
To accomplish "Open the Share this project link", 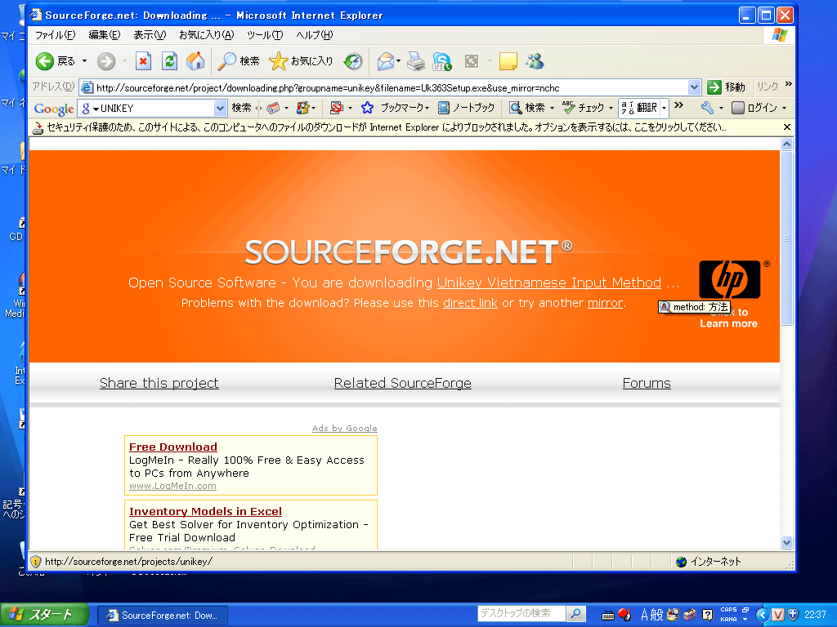I will click(159, 383).
